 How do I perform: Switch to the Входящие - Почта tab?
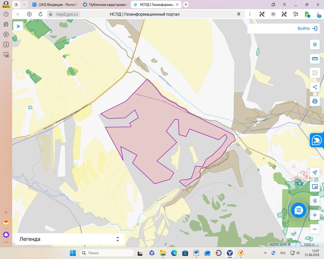pos(55,5)
